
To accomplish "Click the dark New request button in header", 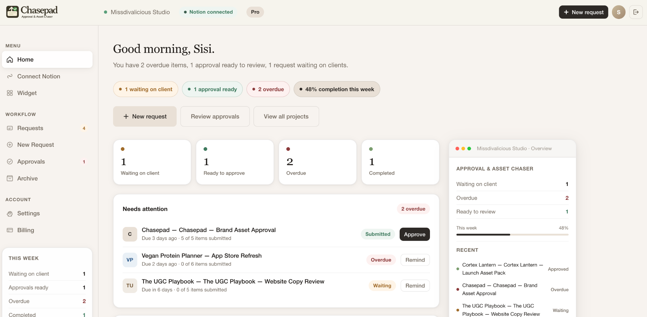I will point(584,12).
